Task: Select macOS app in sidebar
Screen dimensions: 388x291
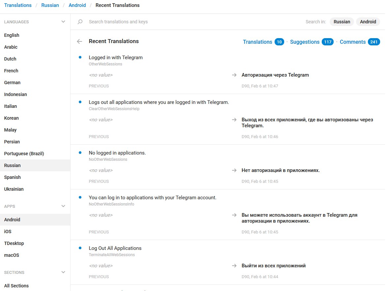Action: [35, 255]
